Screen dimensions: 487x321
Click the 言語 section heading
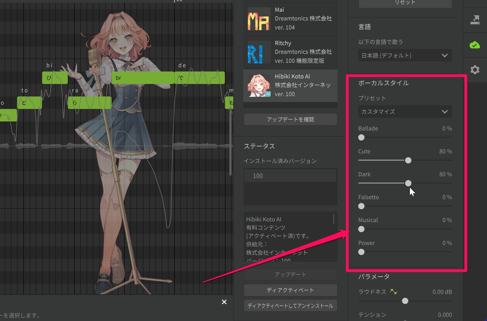tap(365, 27)
